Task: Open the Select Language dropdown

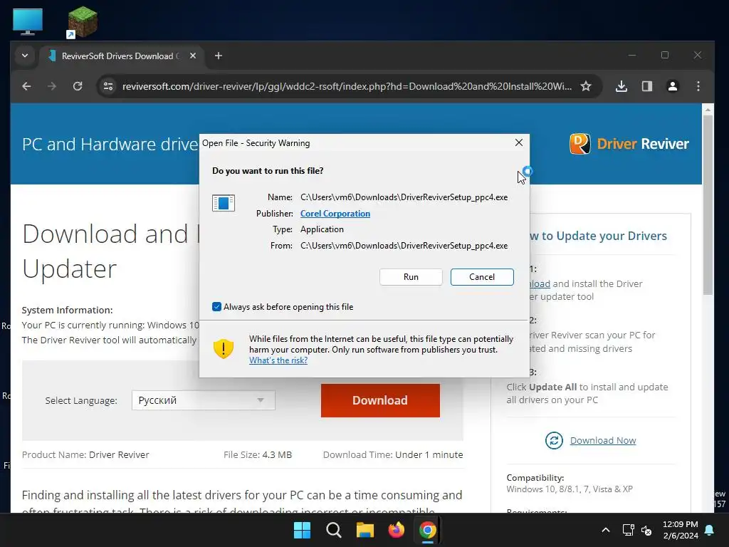Action: pyautogui.click(x=203, y=400)
